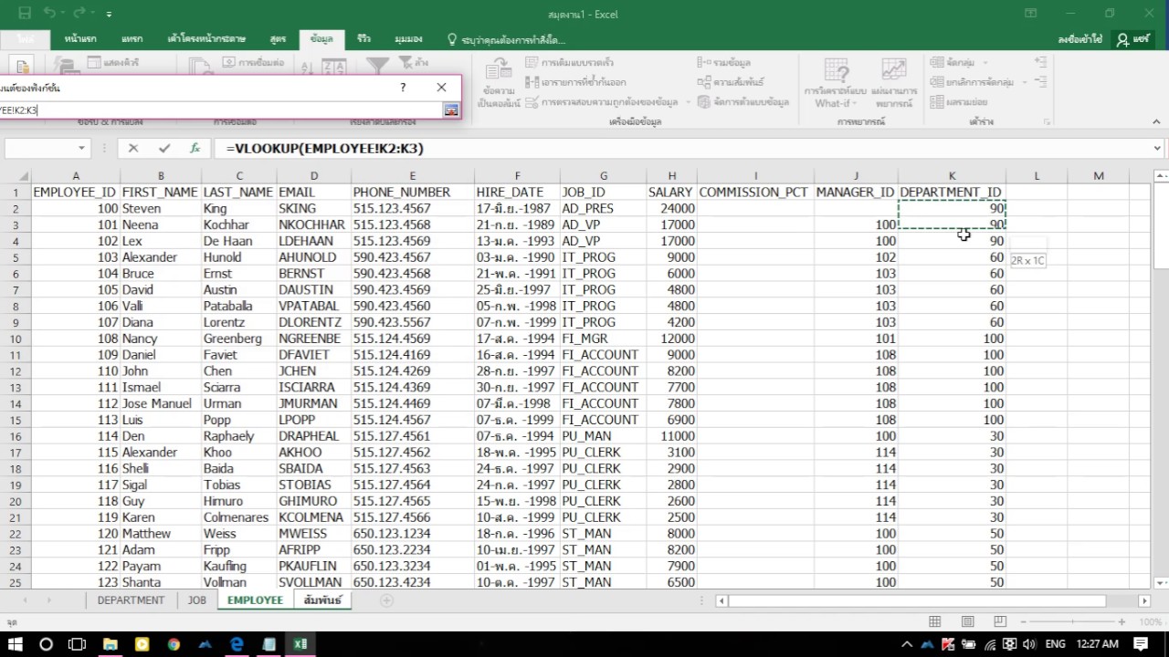Image resolution: width=1169 pixels, height=657 pixels.
Task: Click the Cancel X in formula bar
Action: coord(133,148)
